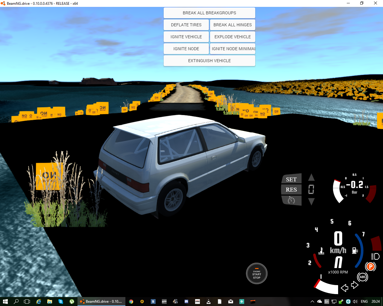This screenshot has width=383, height=306.
Task: Select the BeamNG.drive taskbar window button
Action: pyautogui.click(x=101, y=302)
